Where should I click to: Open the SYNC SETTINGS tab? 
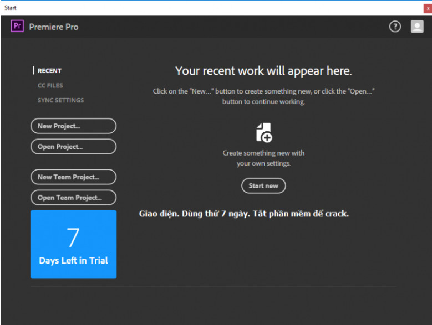coord(60,100)
